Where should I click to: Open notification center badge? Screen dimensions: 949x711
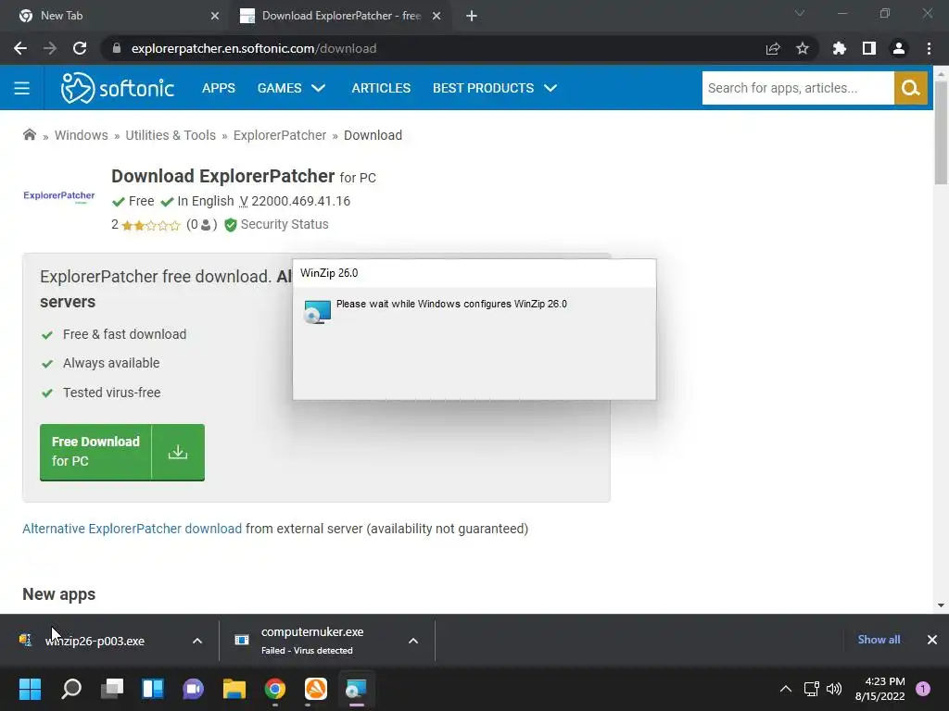pos(923,689)
